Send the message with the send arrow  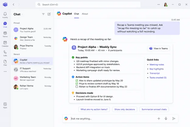coord(174,118)
